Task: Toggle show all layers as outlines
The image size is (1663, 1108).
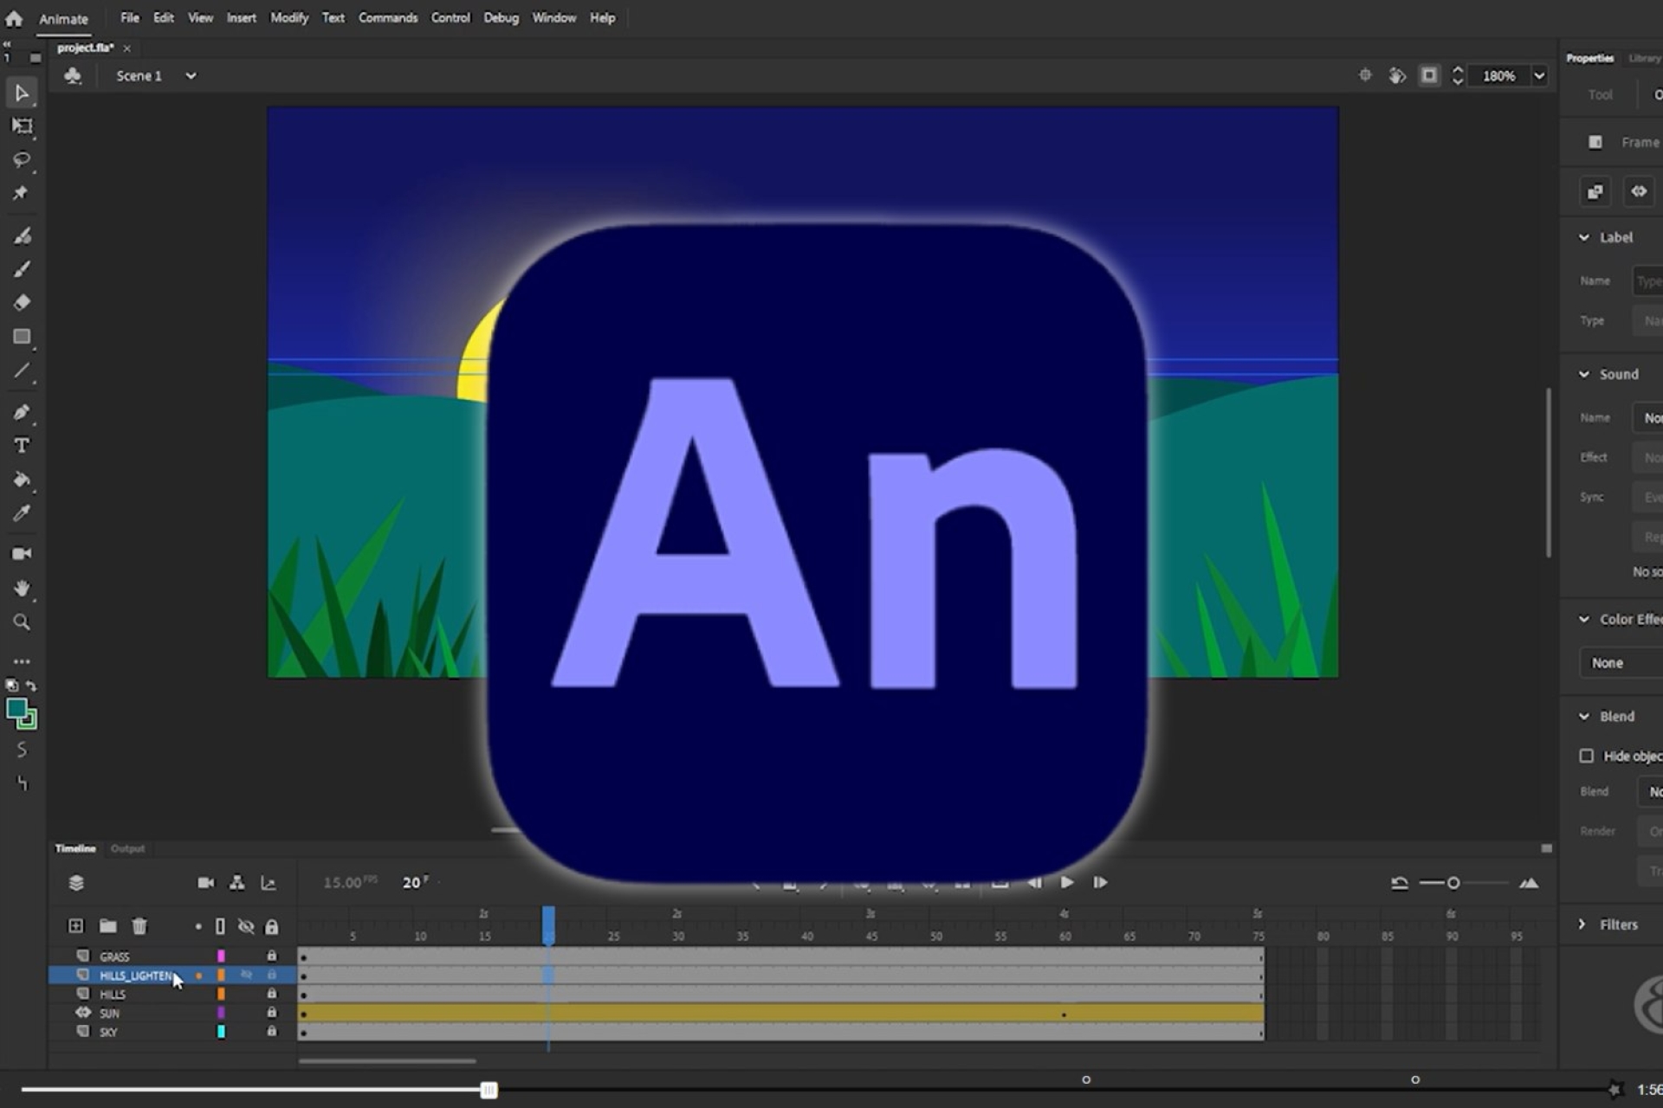Action: point(220,927)
